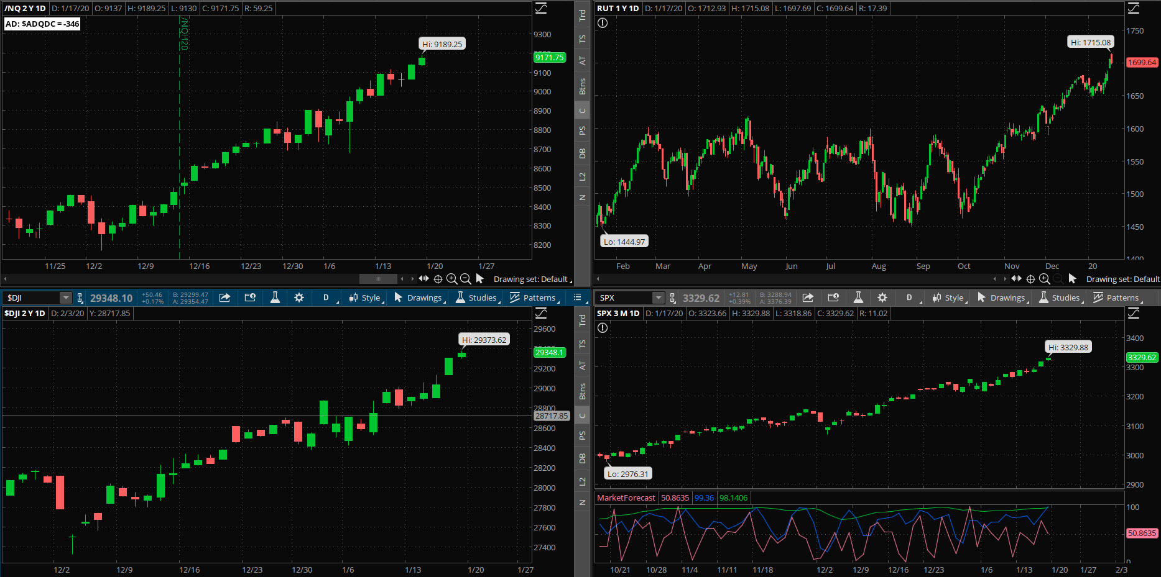Open the Patterns menu in $DJI toolbar
Image resolution: width=1161 pixels, height=577 pixels.
534,298
